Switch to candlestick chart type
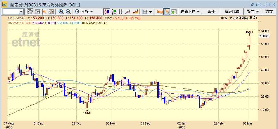This screenshot has height=129, width=278. click(106, 12)
